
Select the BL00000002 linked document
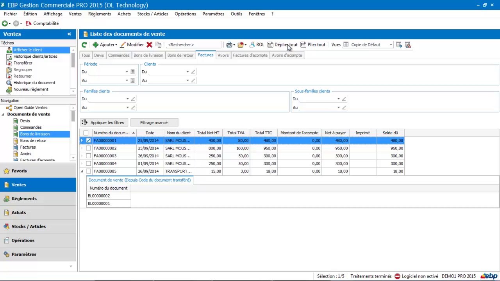[x=109, y=196]
